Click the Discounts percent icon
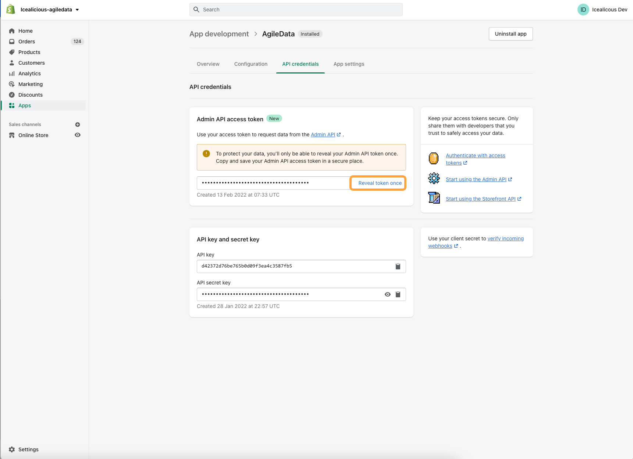The height and width of the screenshot is (459, 633). [12, 95]
